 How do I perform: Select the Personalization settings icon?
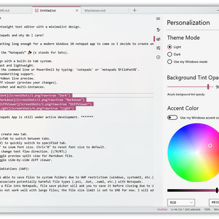coord(158,39)
